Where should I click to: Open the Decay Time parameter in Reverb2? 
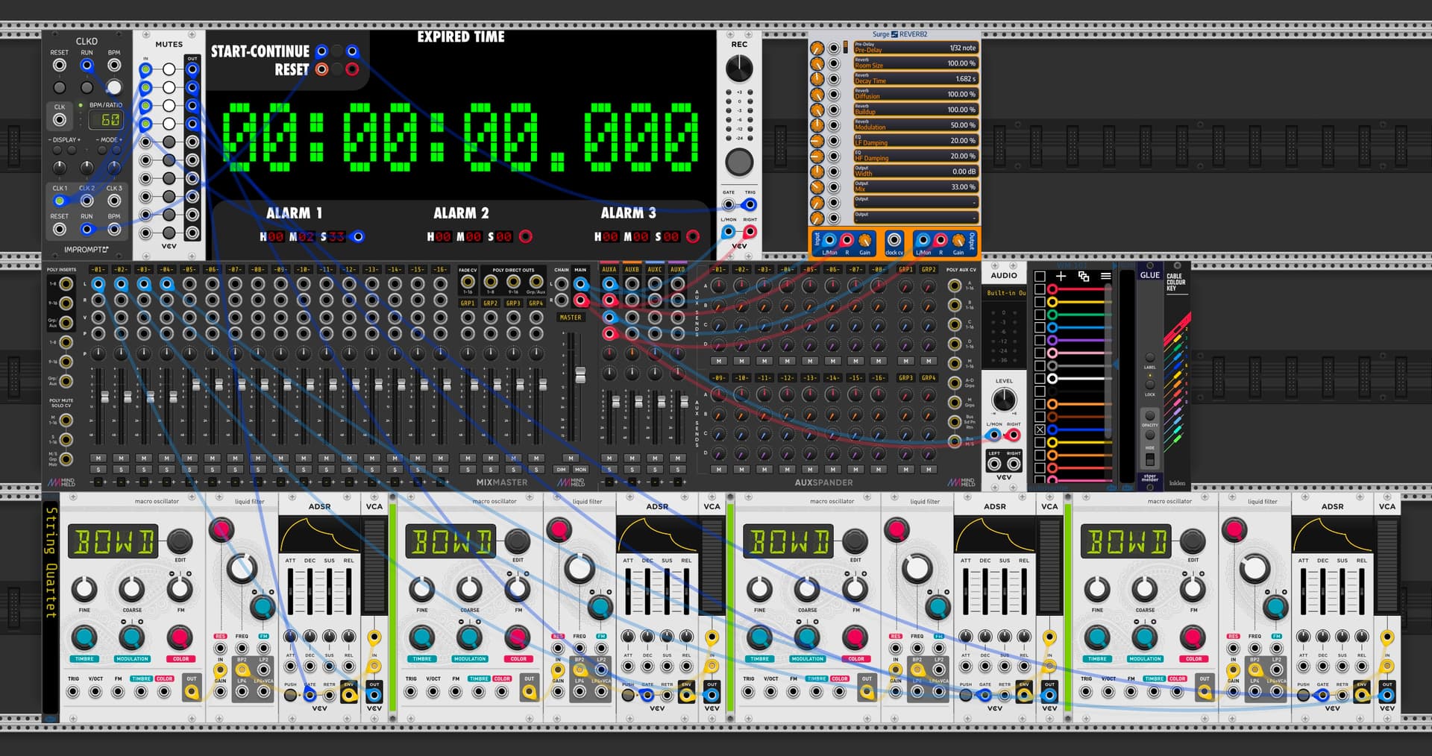tap(915, 78)
